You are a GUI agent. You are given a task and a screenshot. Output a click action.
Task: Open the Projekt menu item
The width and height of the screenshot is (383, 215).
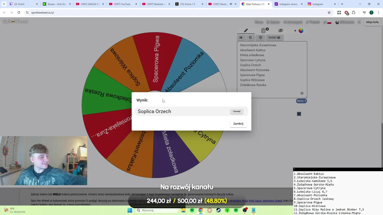coord(313,22)
